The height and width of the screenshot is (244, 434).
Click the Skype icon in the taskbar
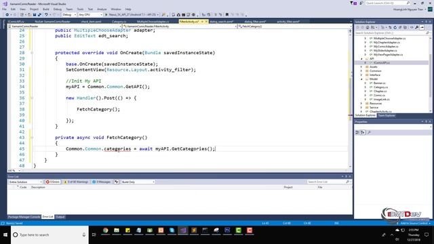tap(172, 230)
